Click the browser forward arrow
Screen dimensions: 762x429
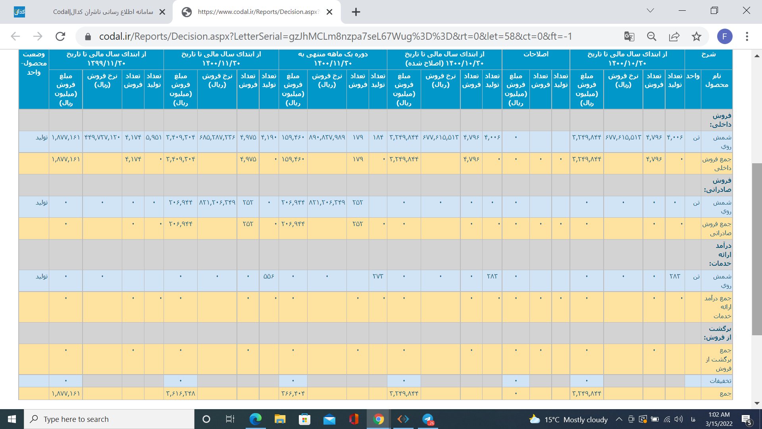(x=38, y=37)
